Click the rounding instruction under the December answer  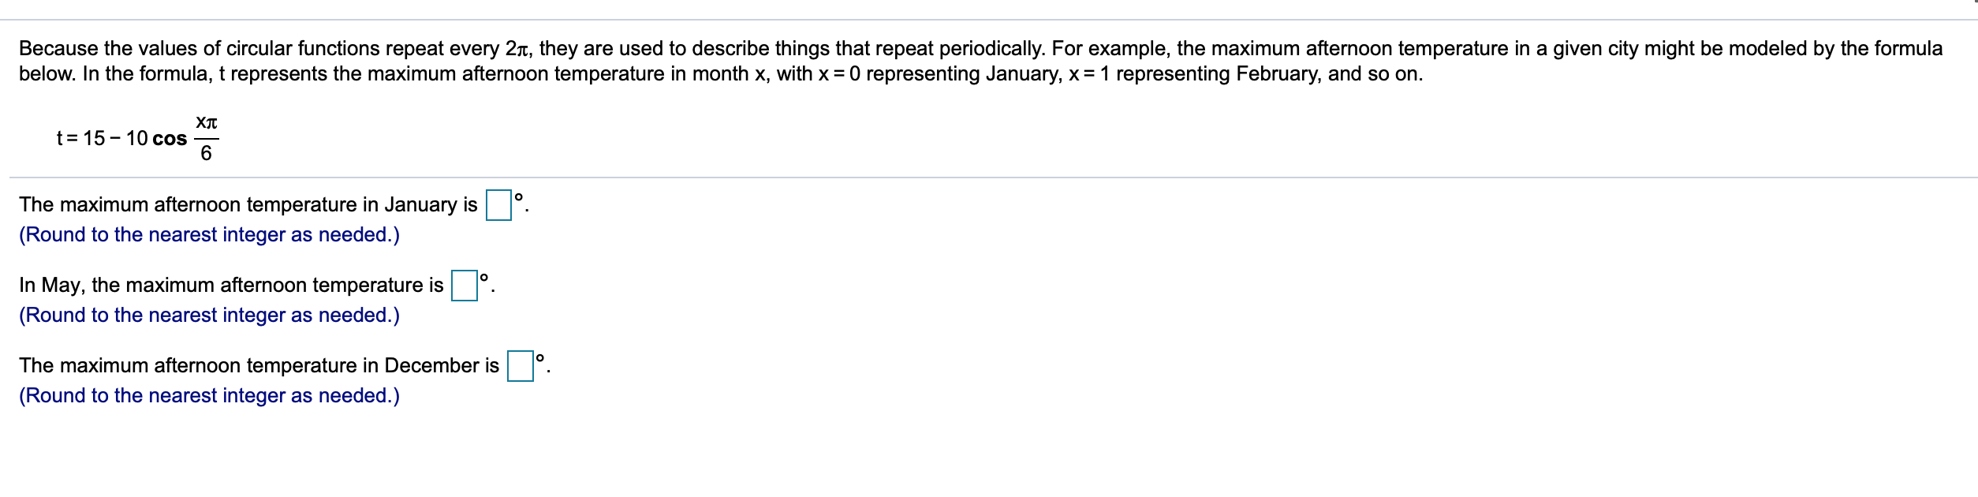tap(209, 395)
